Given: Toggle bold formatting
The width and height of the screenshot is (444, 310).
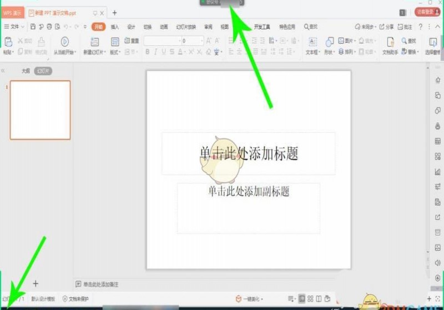Looking at the screenshot, I should pos(148,52).
